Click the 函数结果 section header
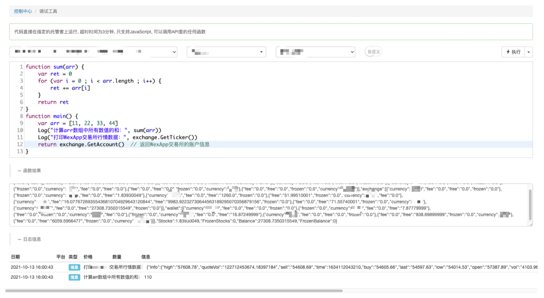Image resolution: width=544 pixels, height=298 pixels. point(29,170)
